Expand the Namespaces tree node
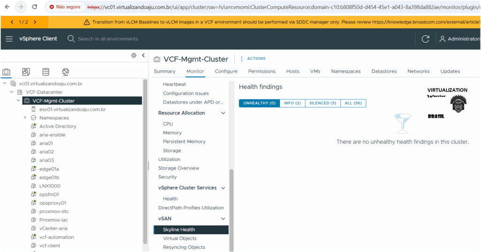The image size is (481, 252). click(25, 118)
